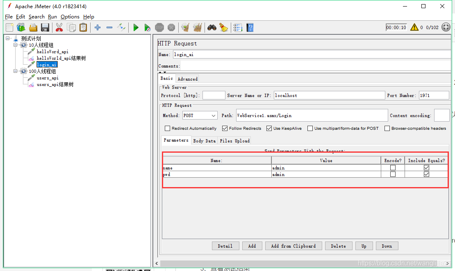
Task: Click the Detail button
Action: click(x=225, y=246)
